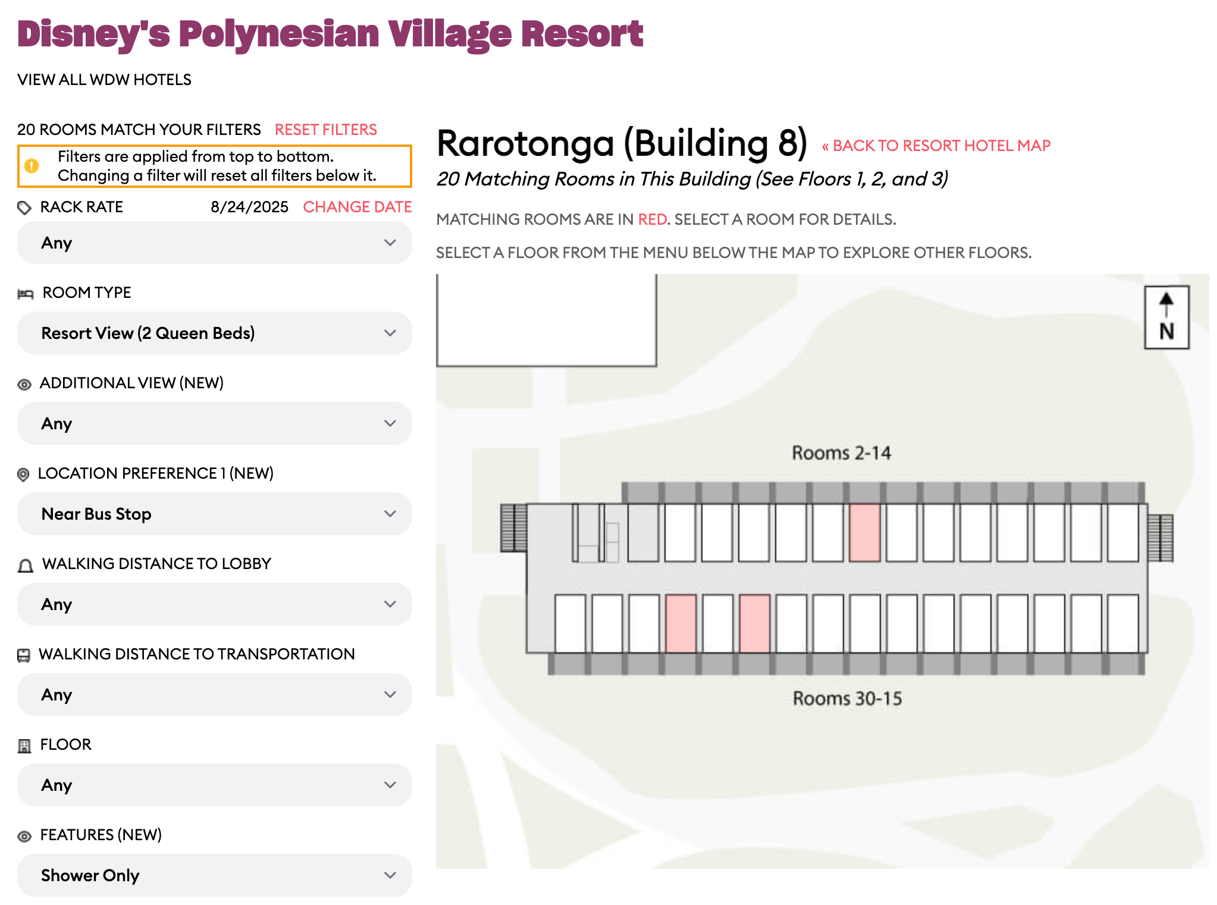Go back to resort hotel map
This screenshot has height=905, width=1217.
[x=936, y=146]
